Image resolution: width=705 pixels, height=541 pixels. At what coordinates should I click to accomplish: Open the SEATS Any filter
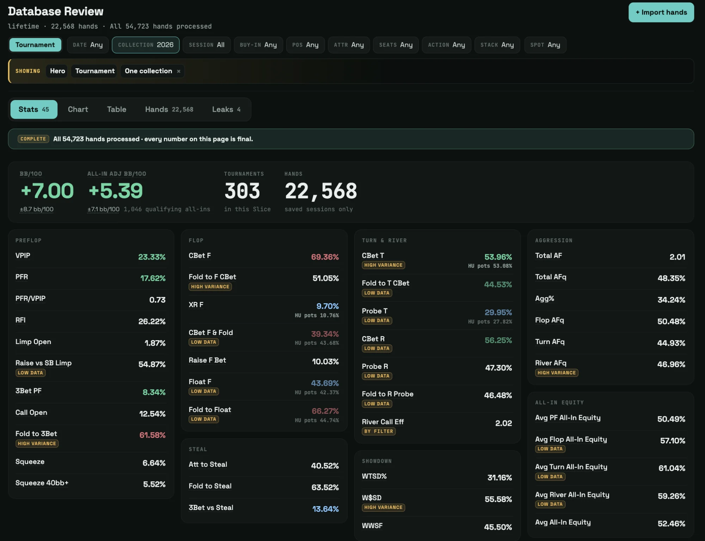tap(396, 45)
